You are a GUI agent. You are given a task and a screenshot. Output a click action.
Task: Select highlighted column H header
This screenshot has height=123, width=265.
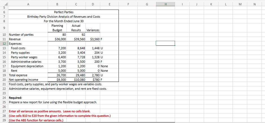[165, 4]
